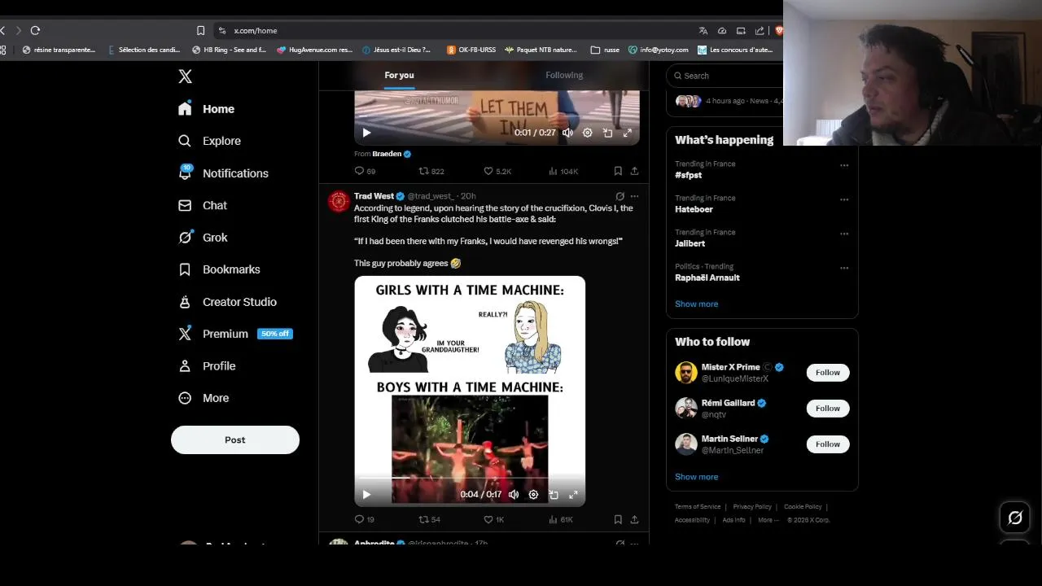Open the Home navigation item
The image size is (1042, 586).
pos(207,109)
